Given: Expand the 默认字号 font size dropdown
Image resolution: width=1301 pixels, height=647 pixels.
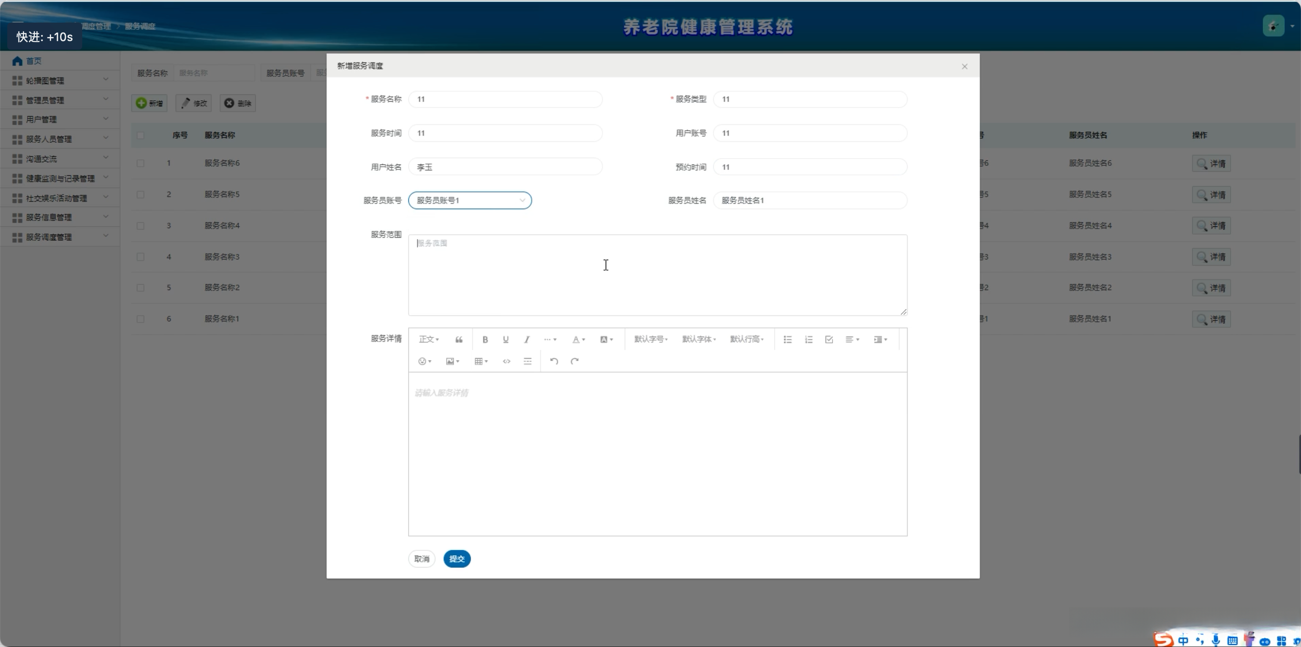Looking at the screenshot, I should click(651, 339).
